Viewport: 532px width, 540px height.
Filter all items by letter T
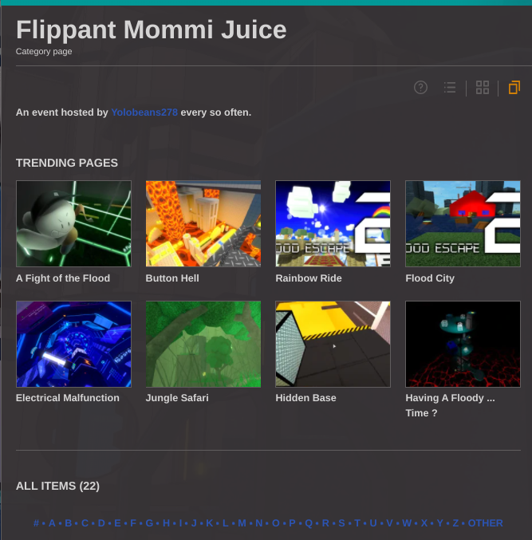tap(357, 523)
